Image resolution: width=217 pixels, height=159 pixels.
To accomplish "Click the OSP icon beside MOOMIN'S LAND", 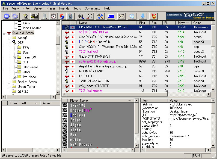I will pyautogui.click(x=67, y=71).
